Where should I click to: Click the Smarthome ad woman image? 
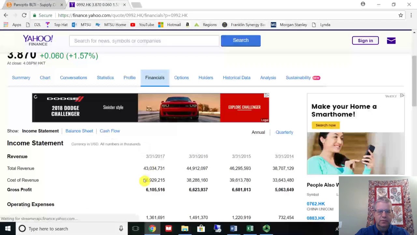(355, 153)
